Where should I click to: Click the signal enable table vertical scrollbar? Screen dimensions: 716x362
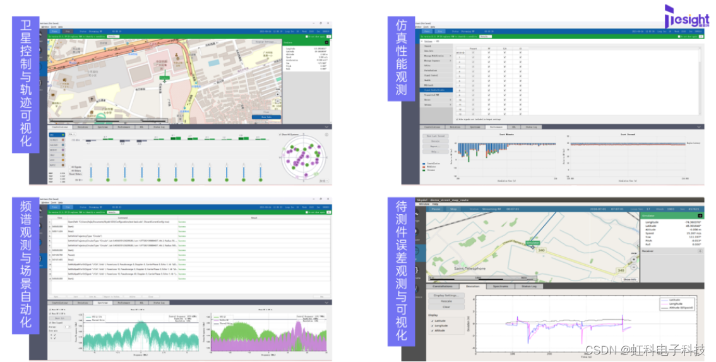pos(700,82)
